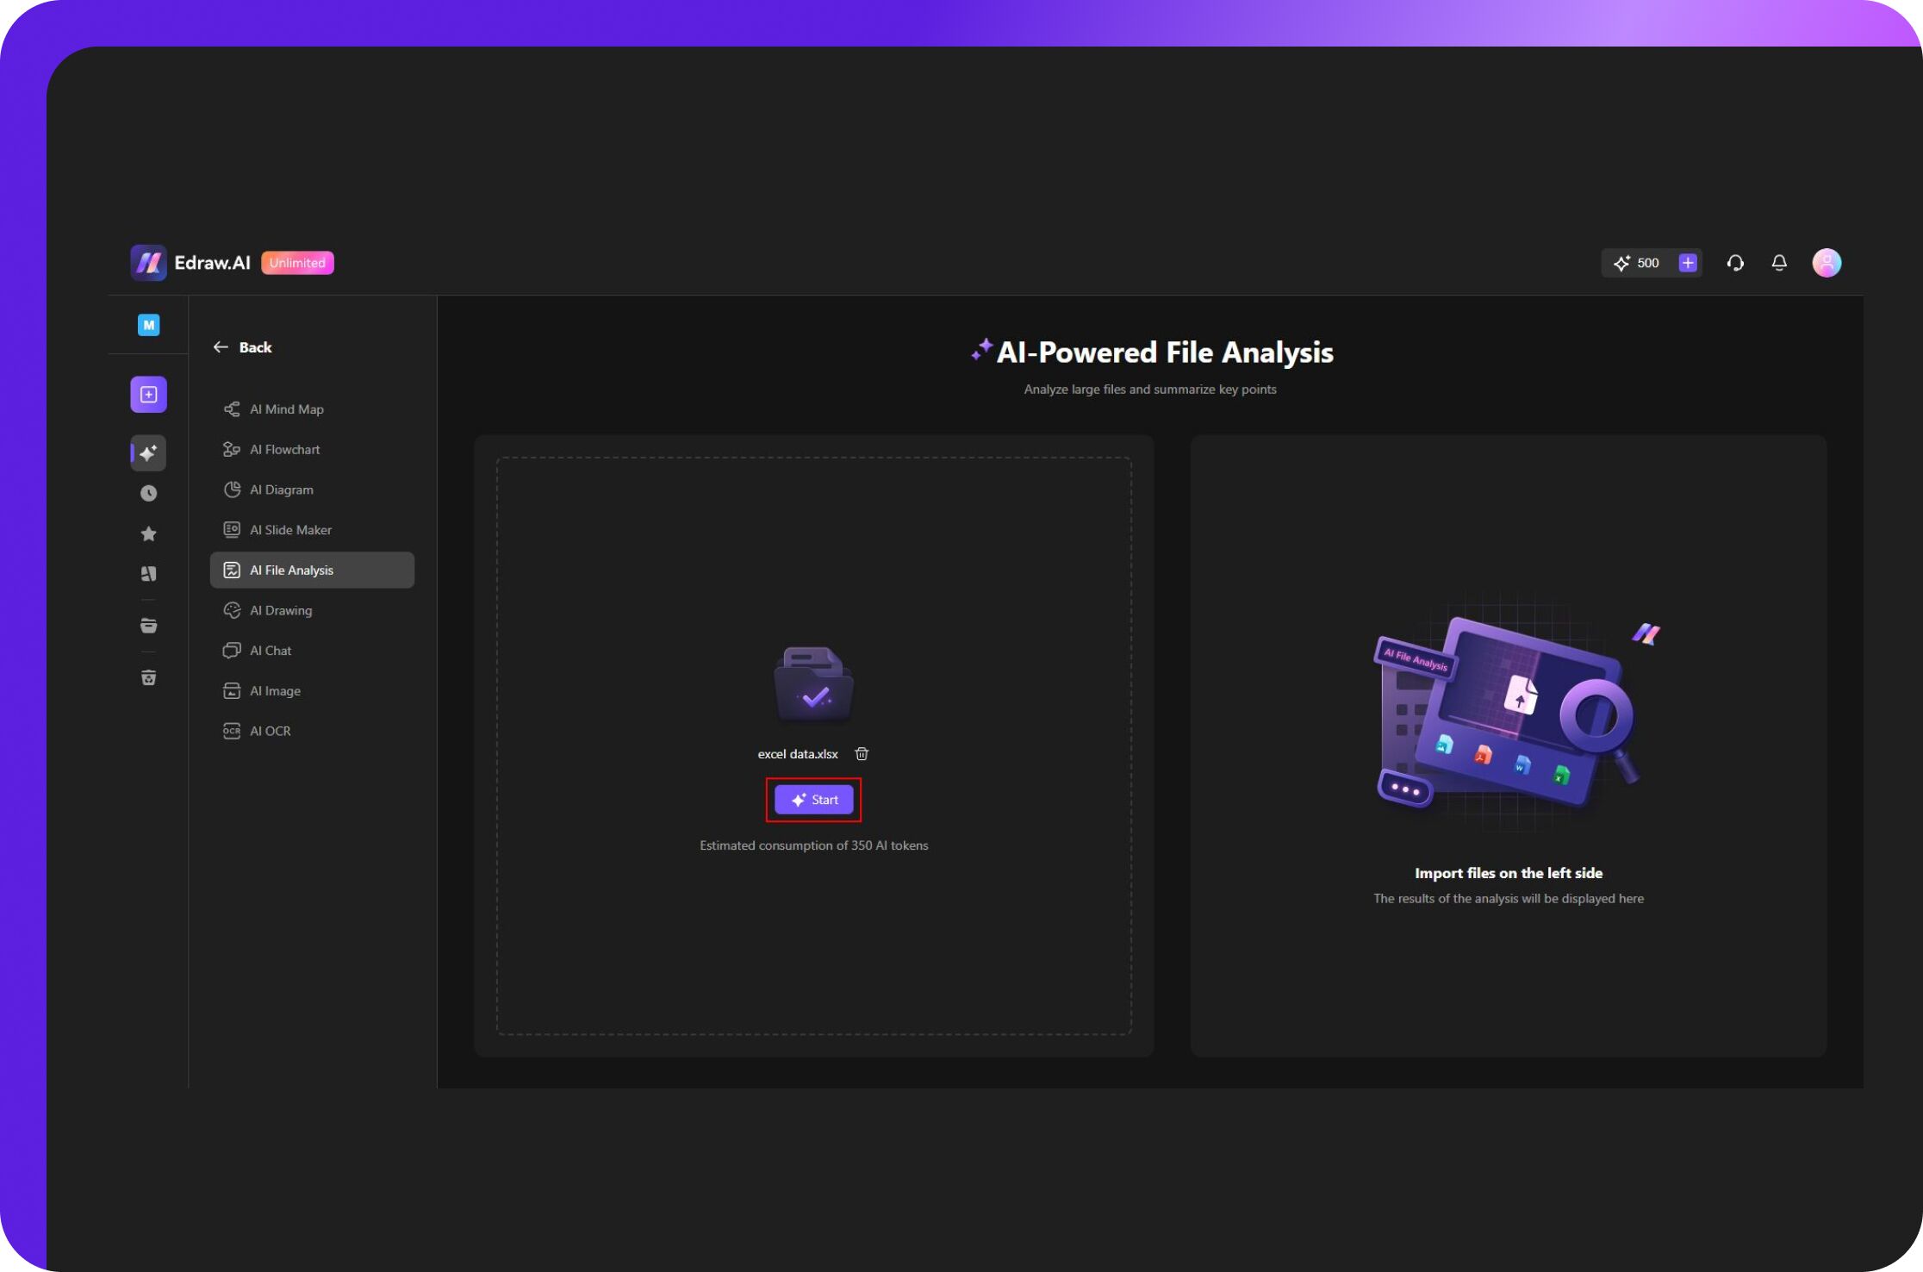Select AI Slide Maker option

coord(291,528)
